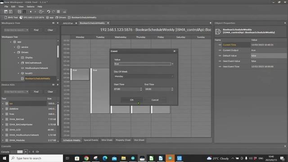Close the BooleanScheduleWeekly tab

pyautogui.click(x=108, y=23)
